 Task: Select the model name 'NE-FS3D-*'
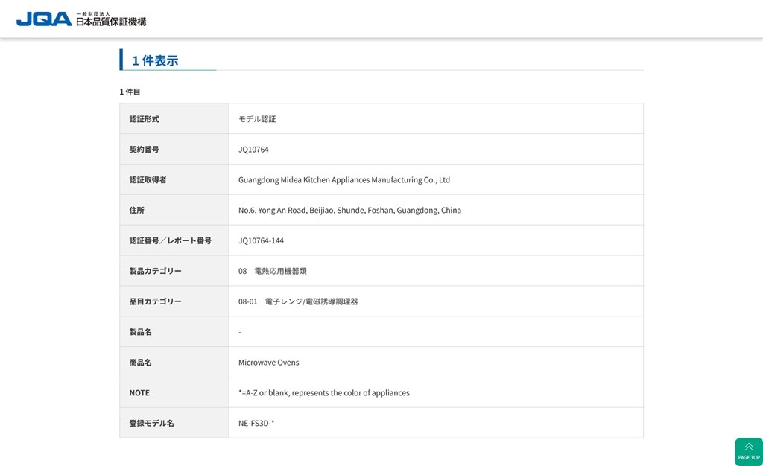click(x=256, y=424)
